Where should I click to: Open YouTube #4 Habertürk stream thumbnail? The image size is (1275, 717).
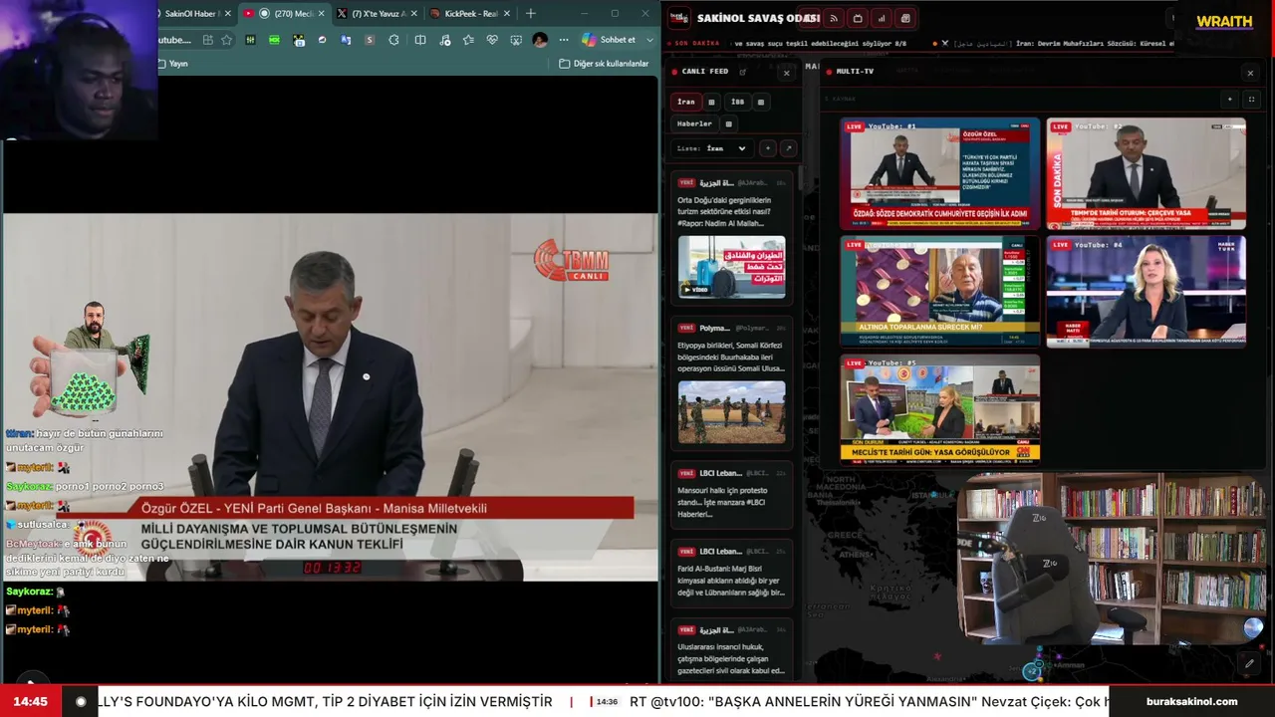tap(1146, 292)
